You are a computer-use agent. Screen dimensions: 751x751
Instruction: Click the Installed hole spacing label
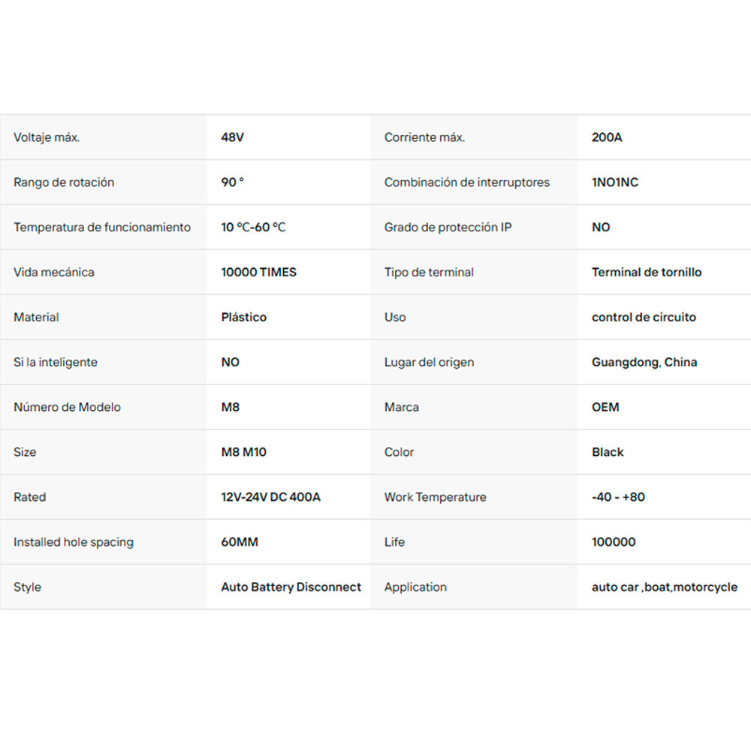pos(74,542)
